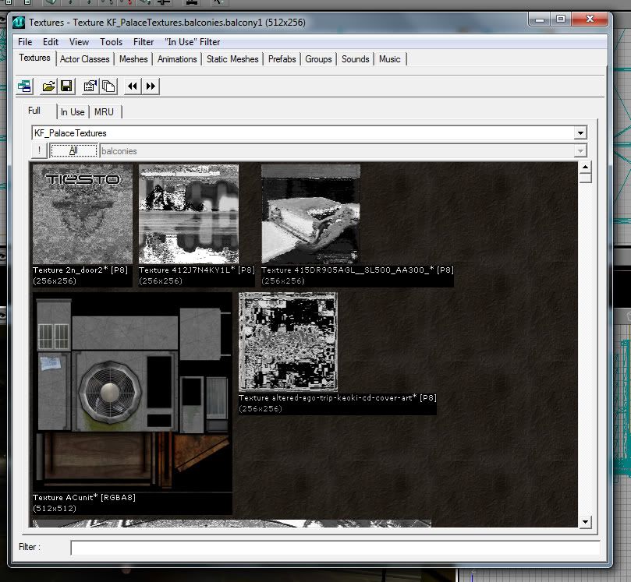Click the Unreal Editor logo in title bar
The width and height of the screenshot is (631, 582).
coord(19,23)
